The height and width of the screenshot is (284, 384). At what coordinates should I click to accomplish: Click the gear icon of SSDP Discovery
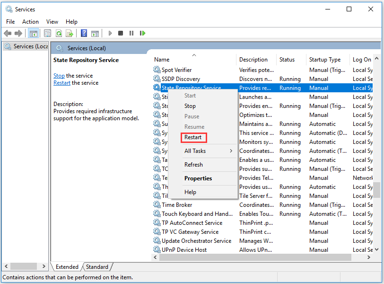pyautogui.click(x=157, y=79)
